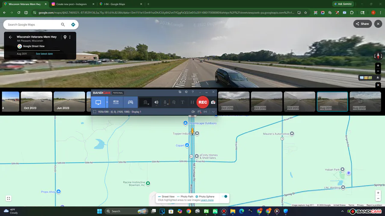Zoom in the Street View image

pyautogui.click(x=378, y=66)
